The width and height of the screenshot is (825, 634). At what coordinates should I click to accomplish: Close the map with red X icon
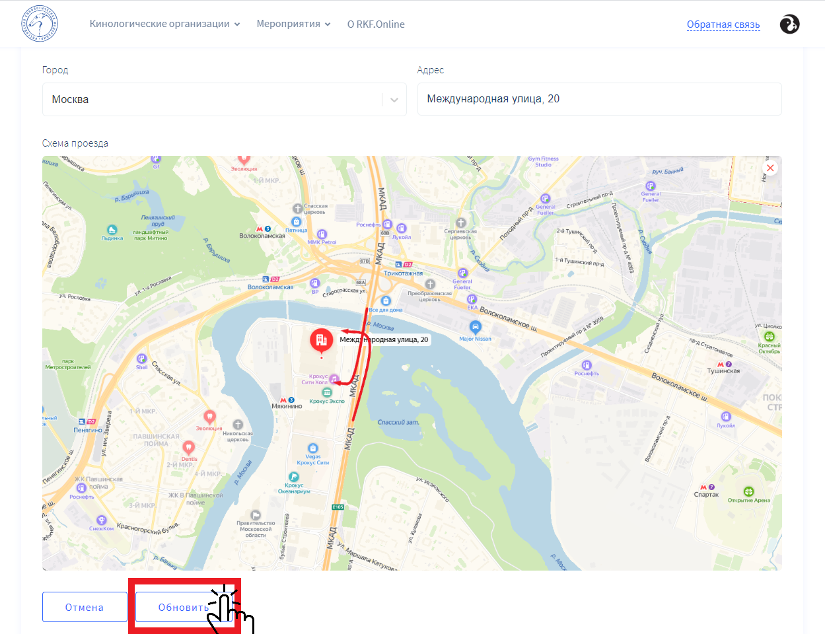pyautogui.click(x=770, y=168)
